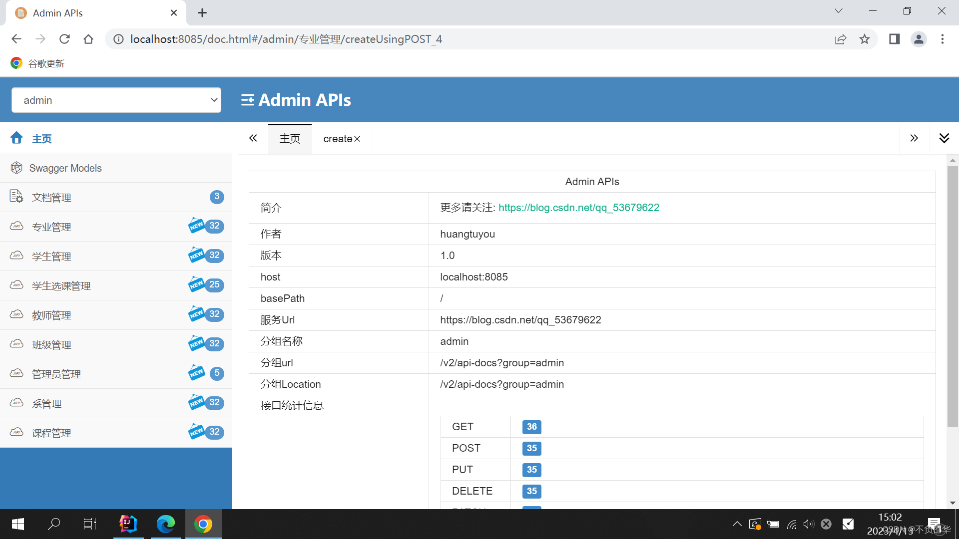Expand the tab overflow with the down chevron
The width and height of the screenshot is (959, 539).
tap(944, 138)
